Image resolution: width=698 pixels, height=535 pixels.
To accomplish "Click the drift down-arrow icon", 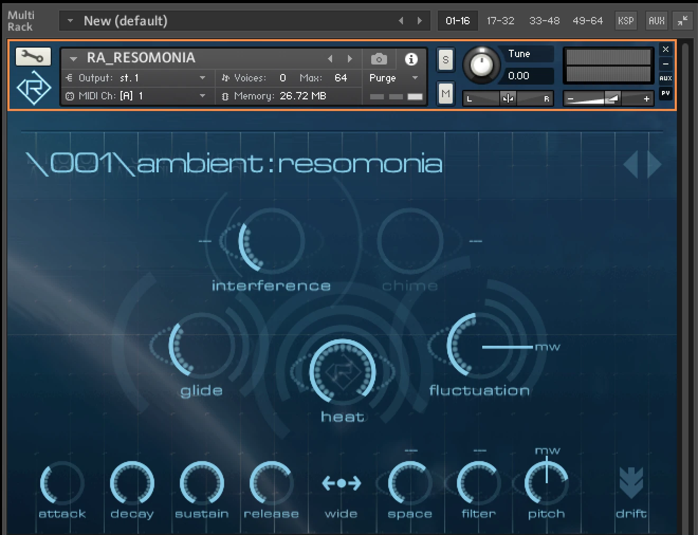I will pyautogui.click(x=631, y=483).
